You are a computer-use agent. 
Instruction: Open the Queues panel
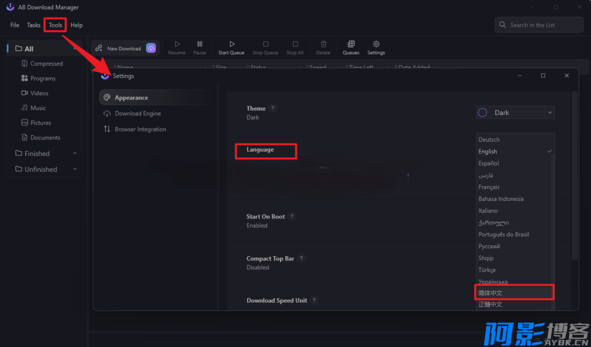pyautogui.click(x=351, y=48)
